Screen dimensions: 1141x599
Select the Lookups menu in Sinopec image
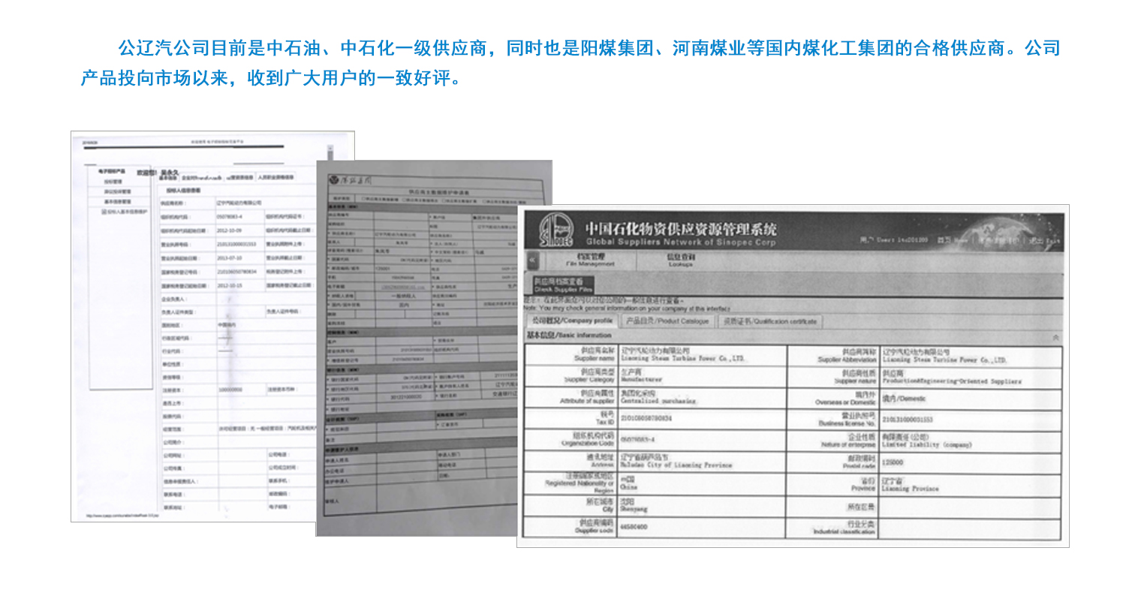[680, 260]
